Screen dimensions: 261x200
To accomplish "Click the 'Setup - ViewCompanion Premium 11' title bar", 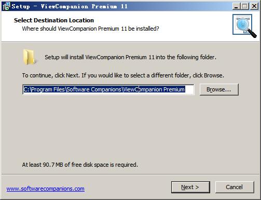I will 70,6.
